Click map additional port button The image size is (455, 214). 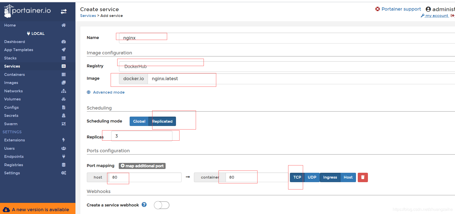coord(142,166)
